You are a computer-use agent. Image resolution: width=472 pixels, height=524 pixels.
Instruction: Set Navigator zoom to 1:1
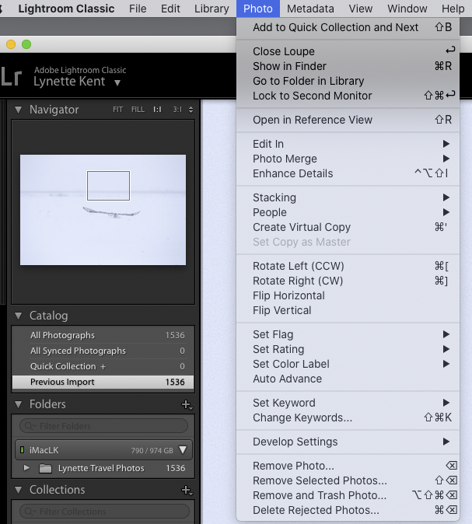click(158, 110)
